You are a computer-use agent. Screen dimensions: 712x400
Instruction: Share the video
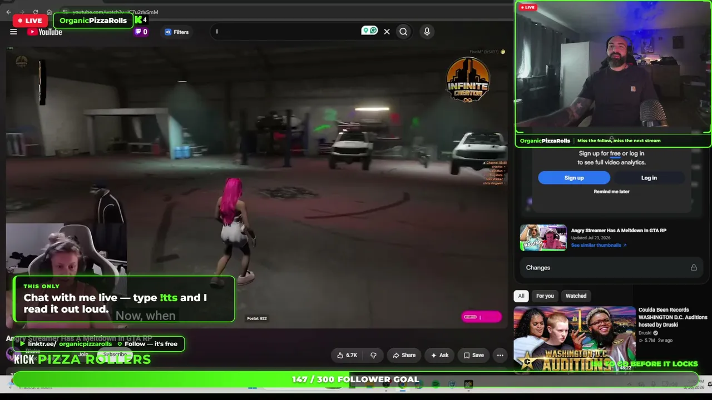[404, 355]
